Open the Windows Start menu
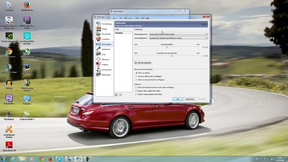288x162 pixels. pos(4,159)
